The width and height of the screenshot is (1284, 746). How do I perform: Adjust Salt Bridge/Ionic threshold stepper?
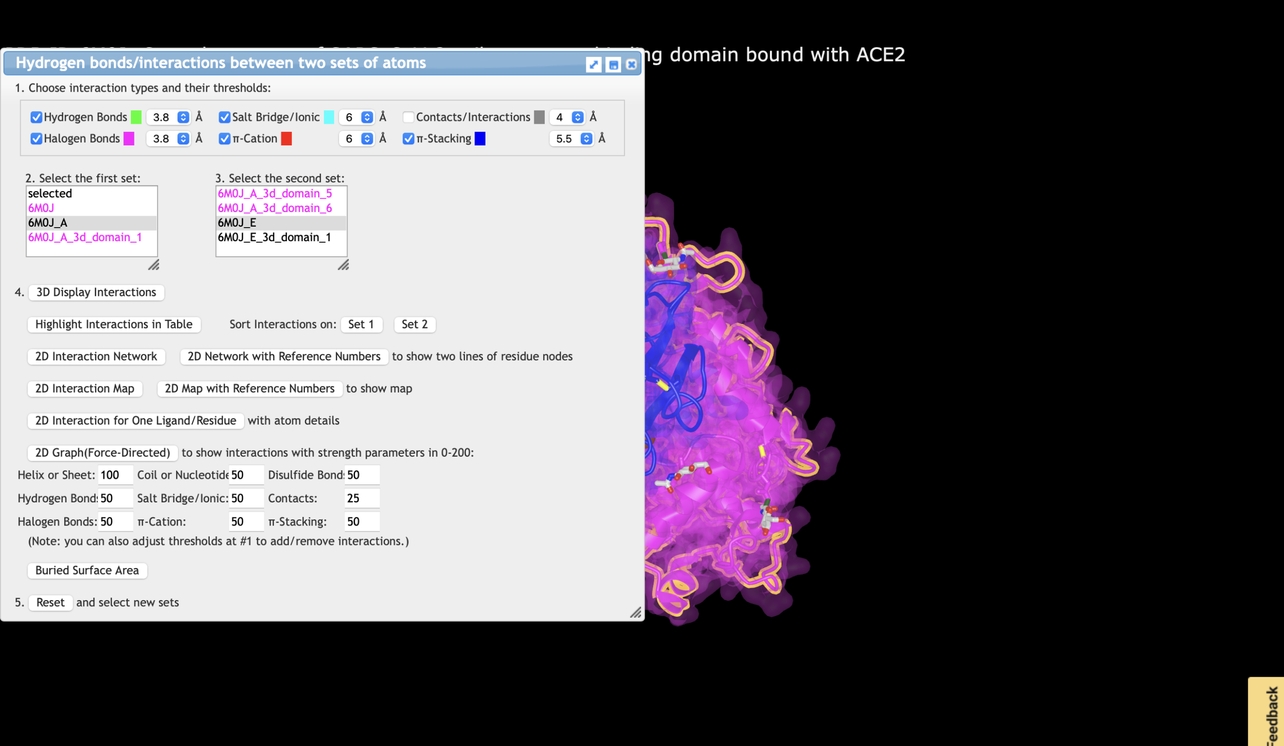[x=367, y=117]
